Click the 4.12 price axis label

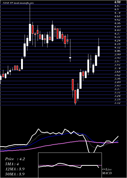[x=117, y=48]
